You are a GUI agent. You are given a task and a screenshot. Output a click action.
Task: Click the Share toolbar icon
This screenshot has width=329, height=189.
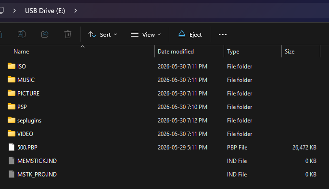click(x=45, y=34)
